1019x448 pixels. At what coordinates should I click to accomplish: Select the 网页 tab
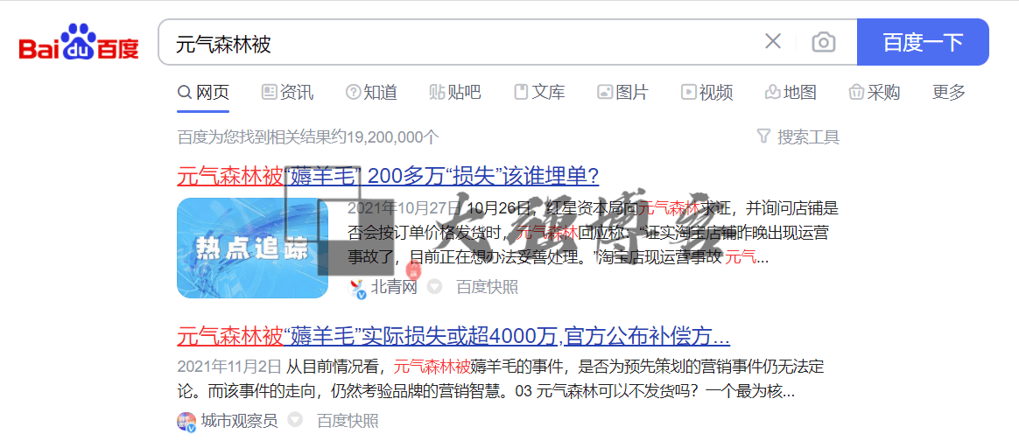[203, 92]
